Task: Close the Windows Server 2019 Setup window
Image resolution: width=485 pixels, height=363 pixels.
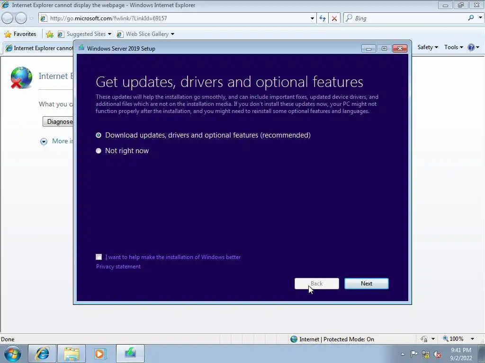Action: [400, 49]
